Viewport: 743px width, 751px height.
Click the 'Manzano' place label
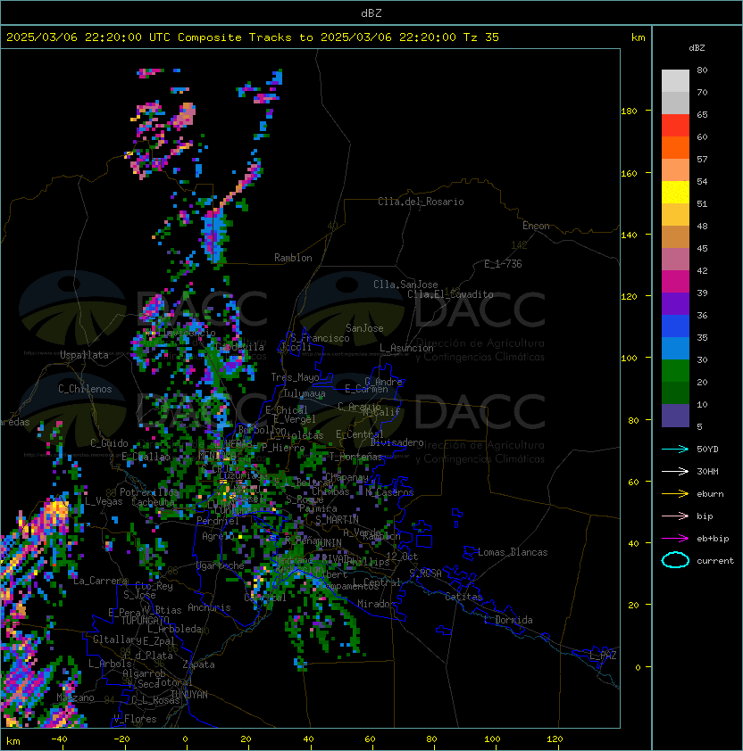click(x=75, y=697)
